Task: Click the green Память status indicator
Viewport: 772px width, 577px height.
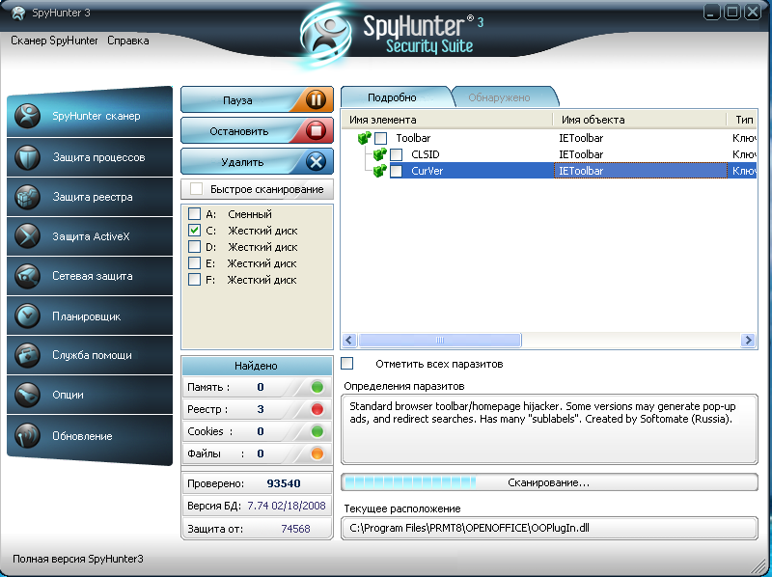Action: (317, 388)
